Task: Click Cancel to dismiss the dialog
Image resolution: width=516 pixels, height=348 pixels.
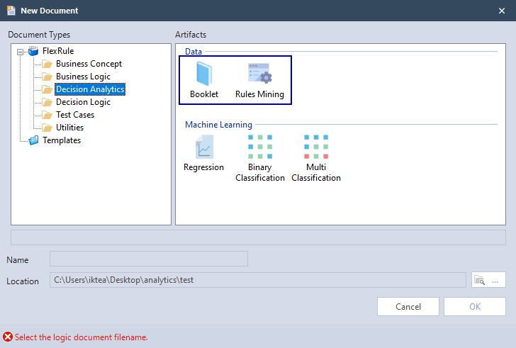Action: (408, 307)
